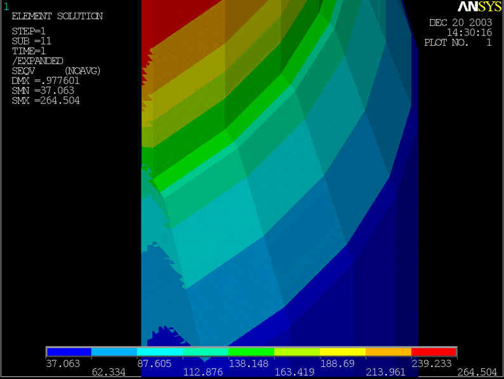Click the SMN =37.063 value
Image resolution: width=504 pixels, height=379 pixels.
pyautogui.click(x=43, y=91)
